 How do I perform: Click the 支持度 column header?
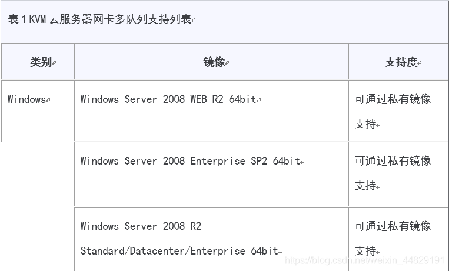coord(401,62)
